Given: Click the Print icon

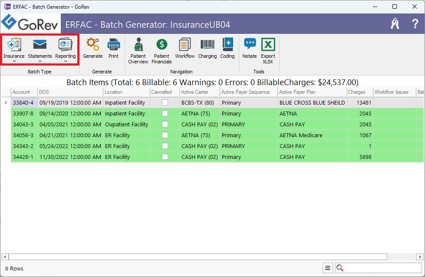Looking at the screenshot, I should 114,44.
